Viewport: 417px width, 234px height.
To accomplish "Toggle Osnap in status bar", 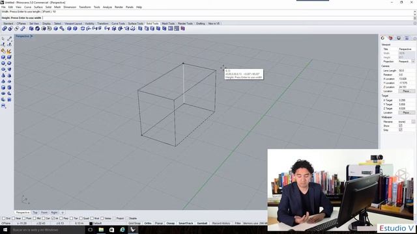I will [x=171, y=224].
